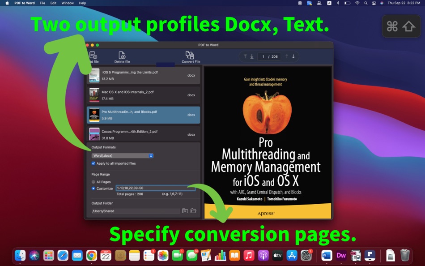
Task: Click the Wi-Fi icon in menu bar
Action: coord(357,3)
